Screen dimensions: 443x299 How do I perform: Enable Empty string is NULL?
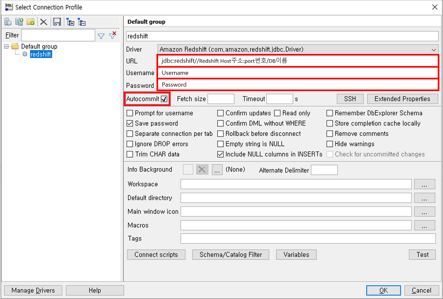[220, 144]
